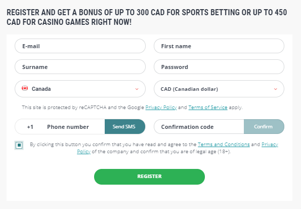Submit the form with the REGISTER button
Viewport: 301px width, 209px height.
click(149, 177)
